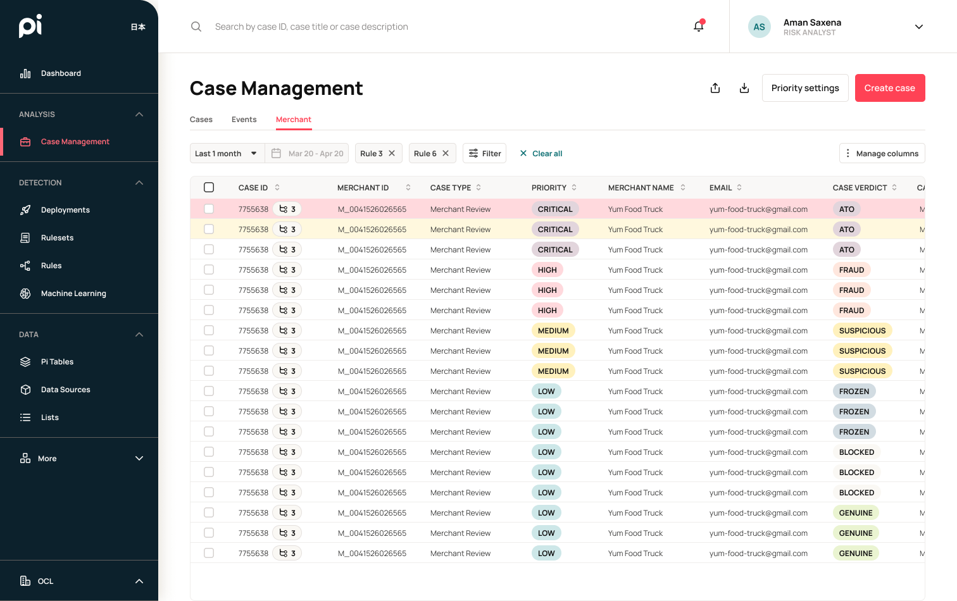Screen dimensions: 957x601
Task: Click the Clear all filters link
Action: tap(540, 153)
